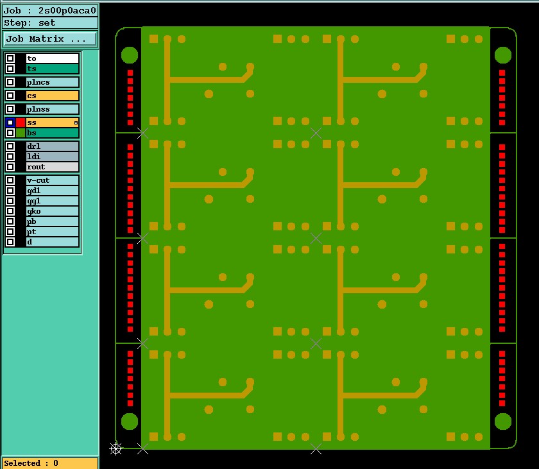Toggle the checkbox for the 'ldi' layer
The height and width of the screenshot is (469, 539).
point(10,157)
